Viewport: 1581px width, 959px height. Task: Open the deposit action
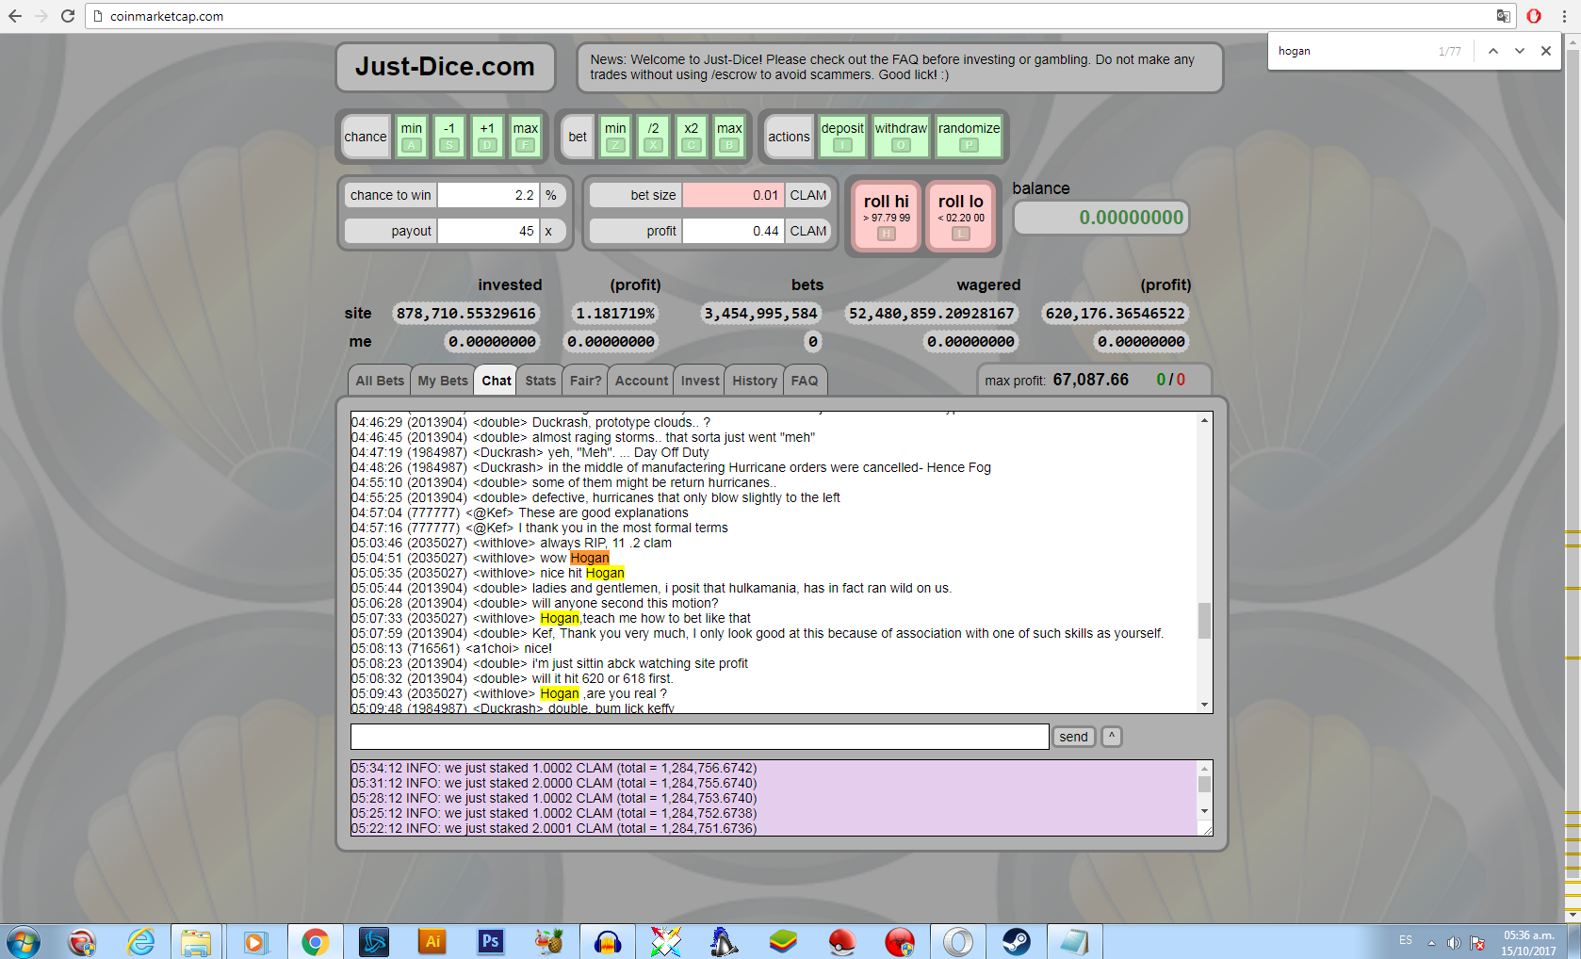842,137
